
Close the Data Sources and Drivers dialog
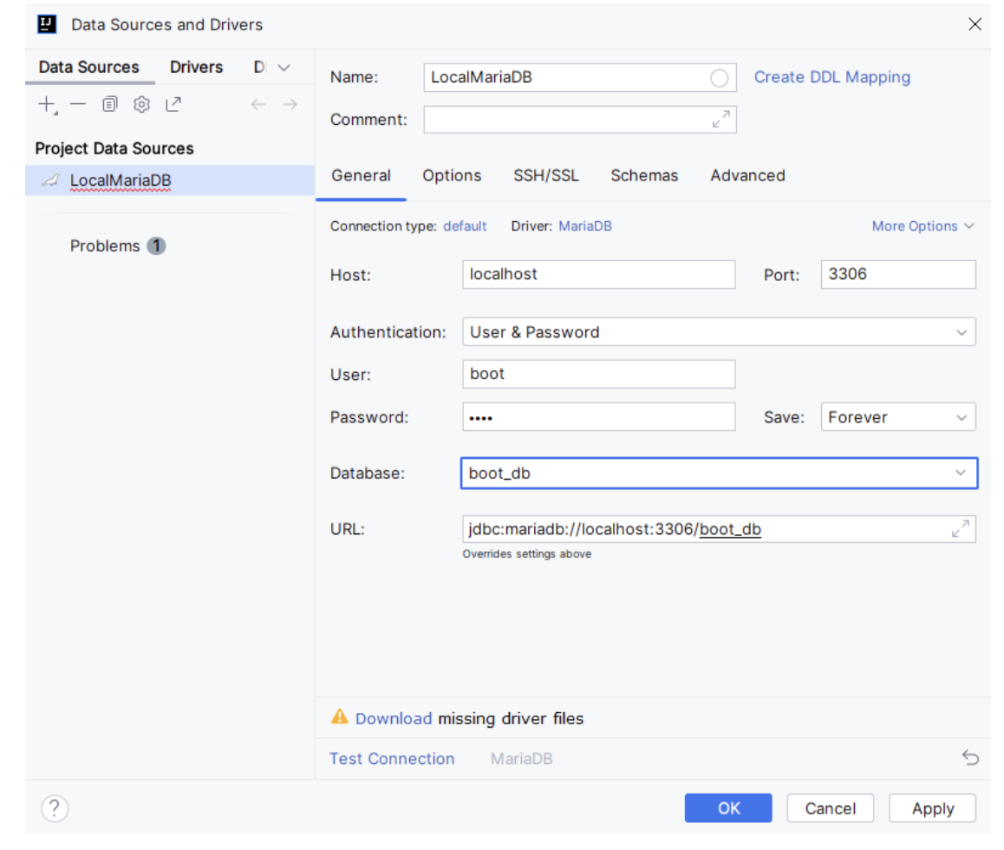[975, 24]
